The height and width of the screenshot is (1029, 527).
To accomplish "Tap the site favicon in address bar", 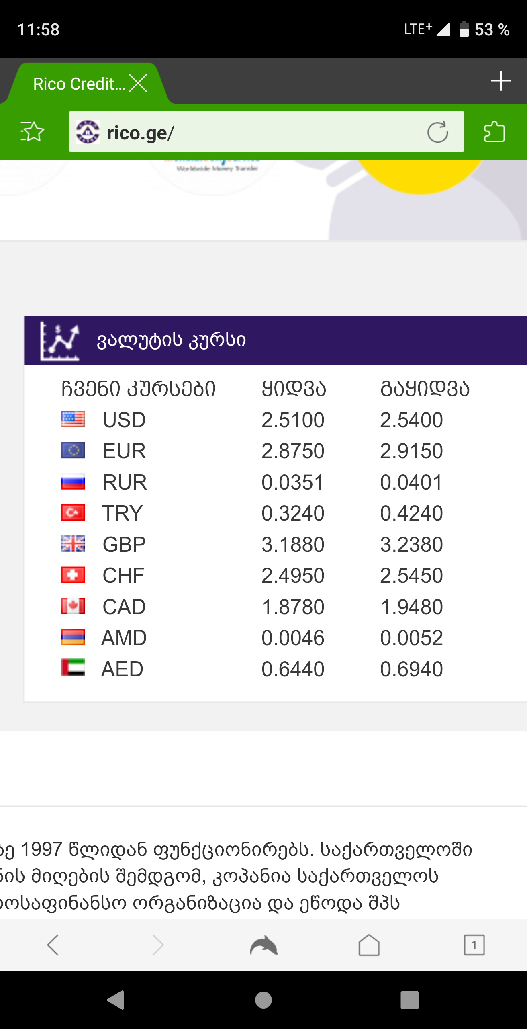I will 88,132.
